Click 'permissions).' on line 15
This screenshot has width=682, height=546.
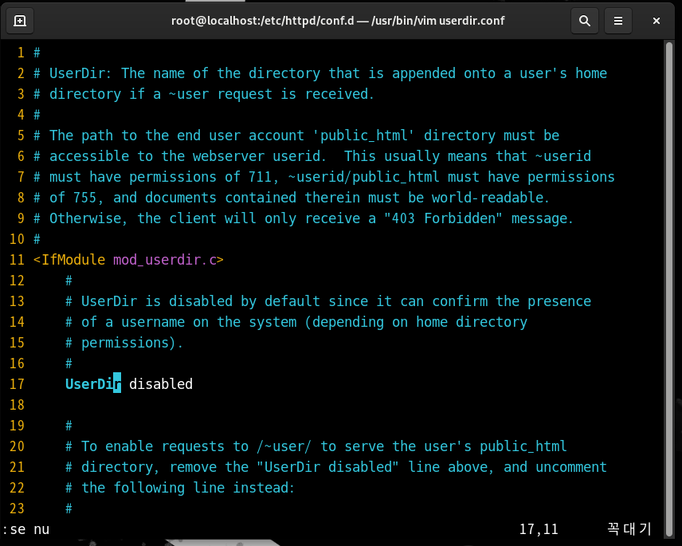(133, 343)
